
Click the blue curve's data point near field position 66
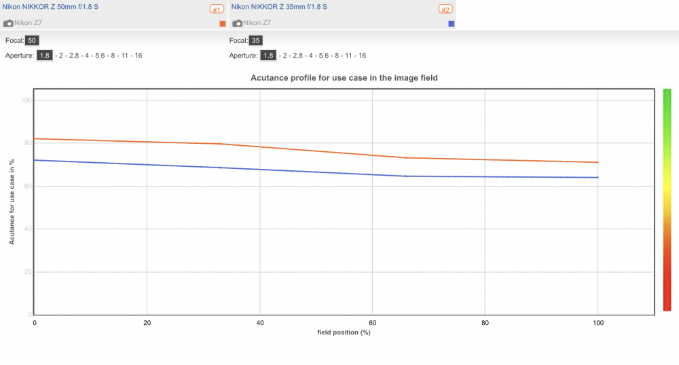[x=406, y=176]
